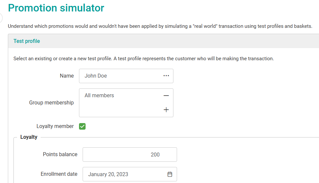
Task: Collapse the Test profile panel header
Action: 27,41
